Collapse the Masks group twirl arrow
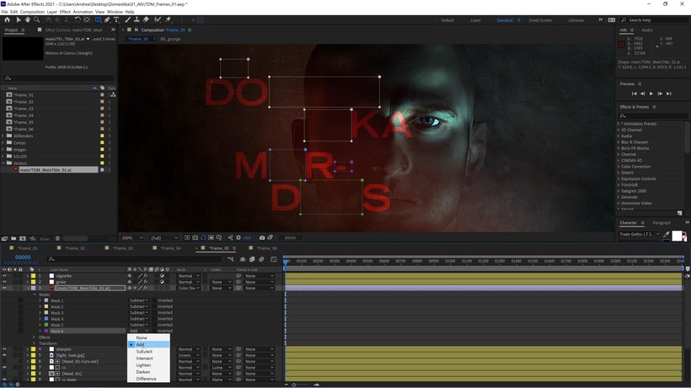Viewport: 691px width, 388px height. pos(35,295)
